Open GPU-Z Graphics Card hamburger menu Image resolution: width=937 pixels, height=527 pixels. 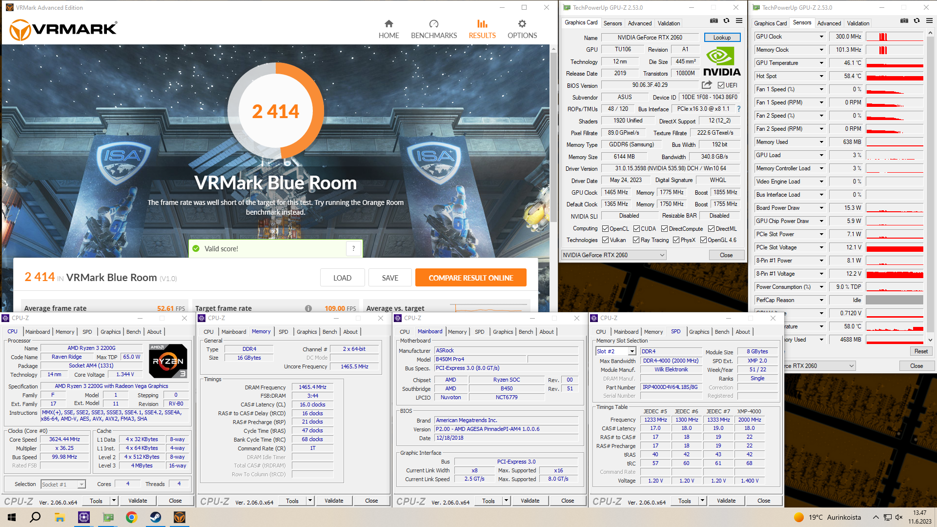(739, 21)
